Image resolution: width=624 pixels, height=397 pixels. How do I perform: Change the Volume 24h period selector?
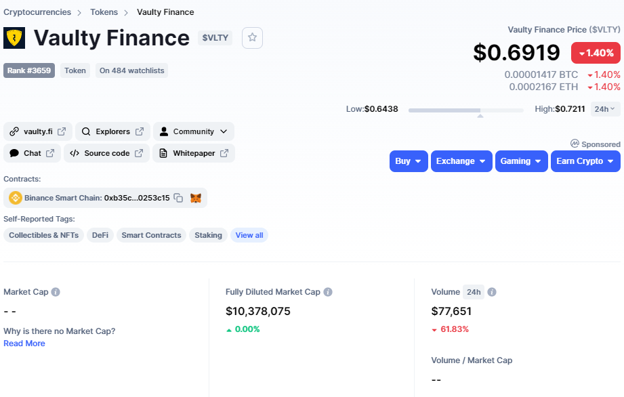[x=474, y=292]
